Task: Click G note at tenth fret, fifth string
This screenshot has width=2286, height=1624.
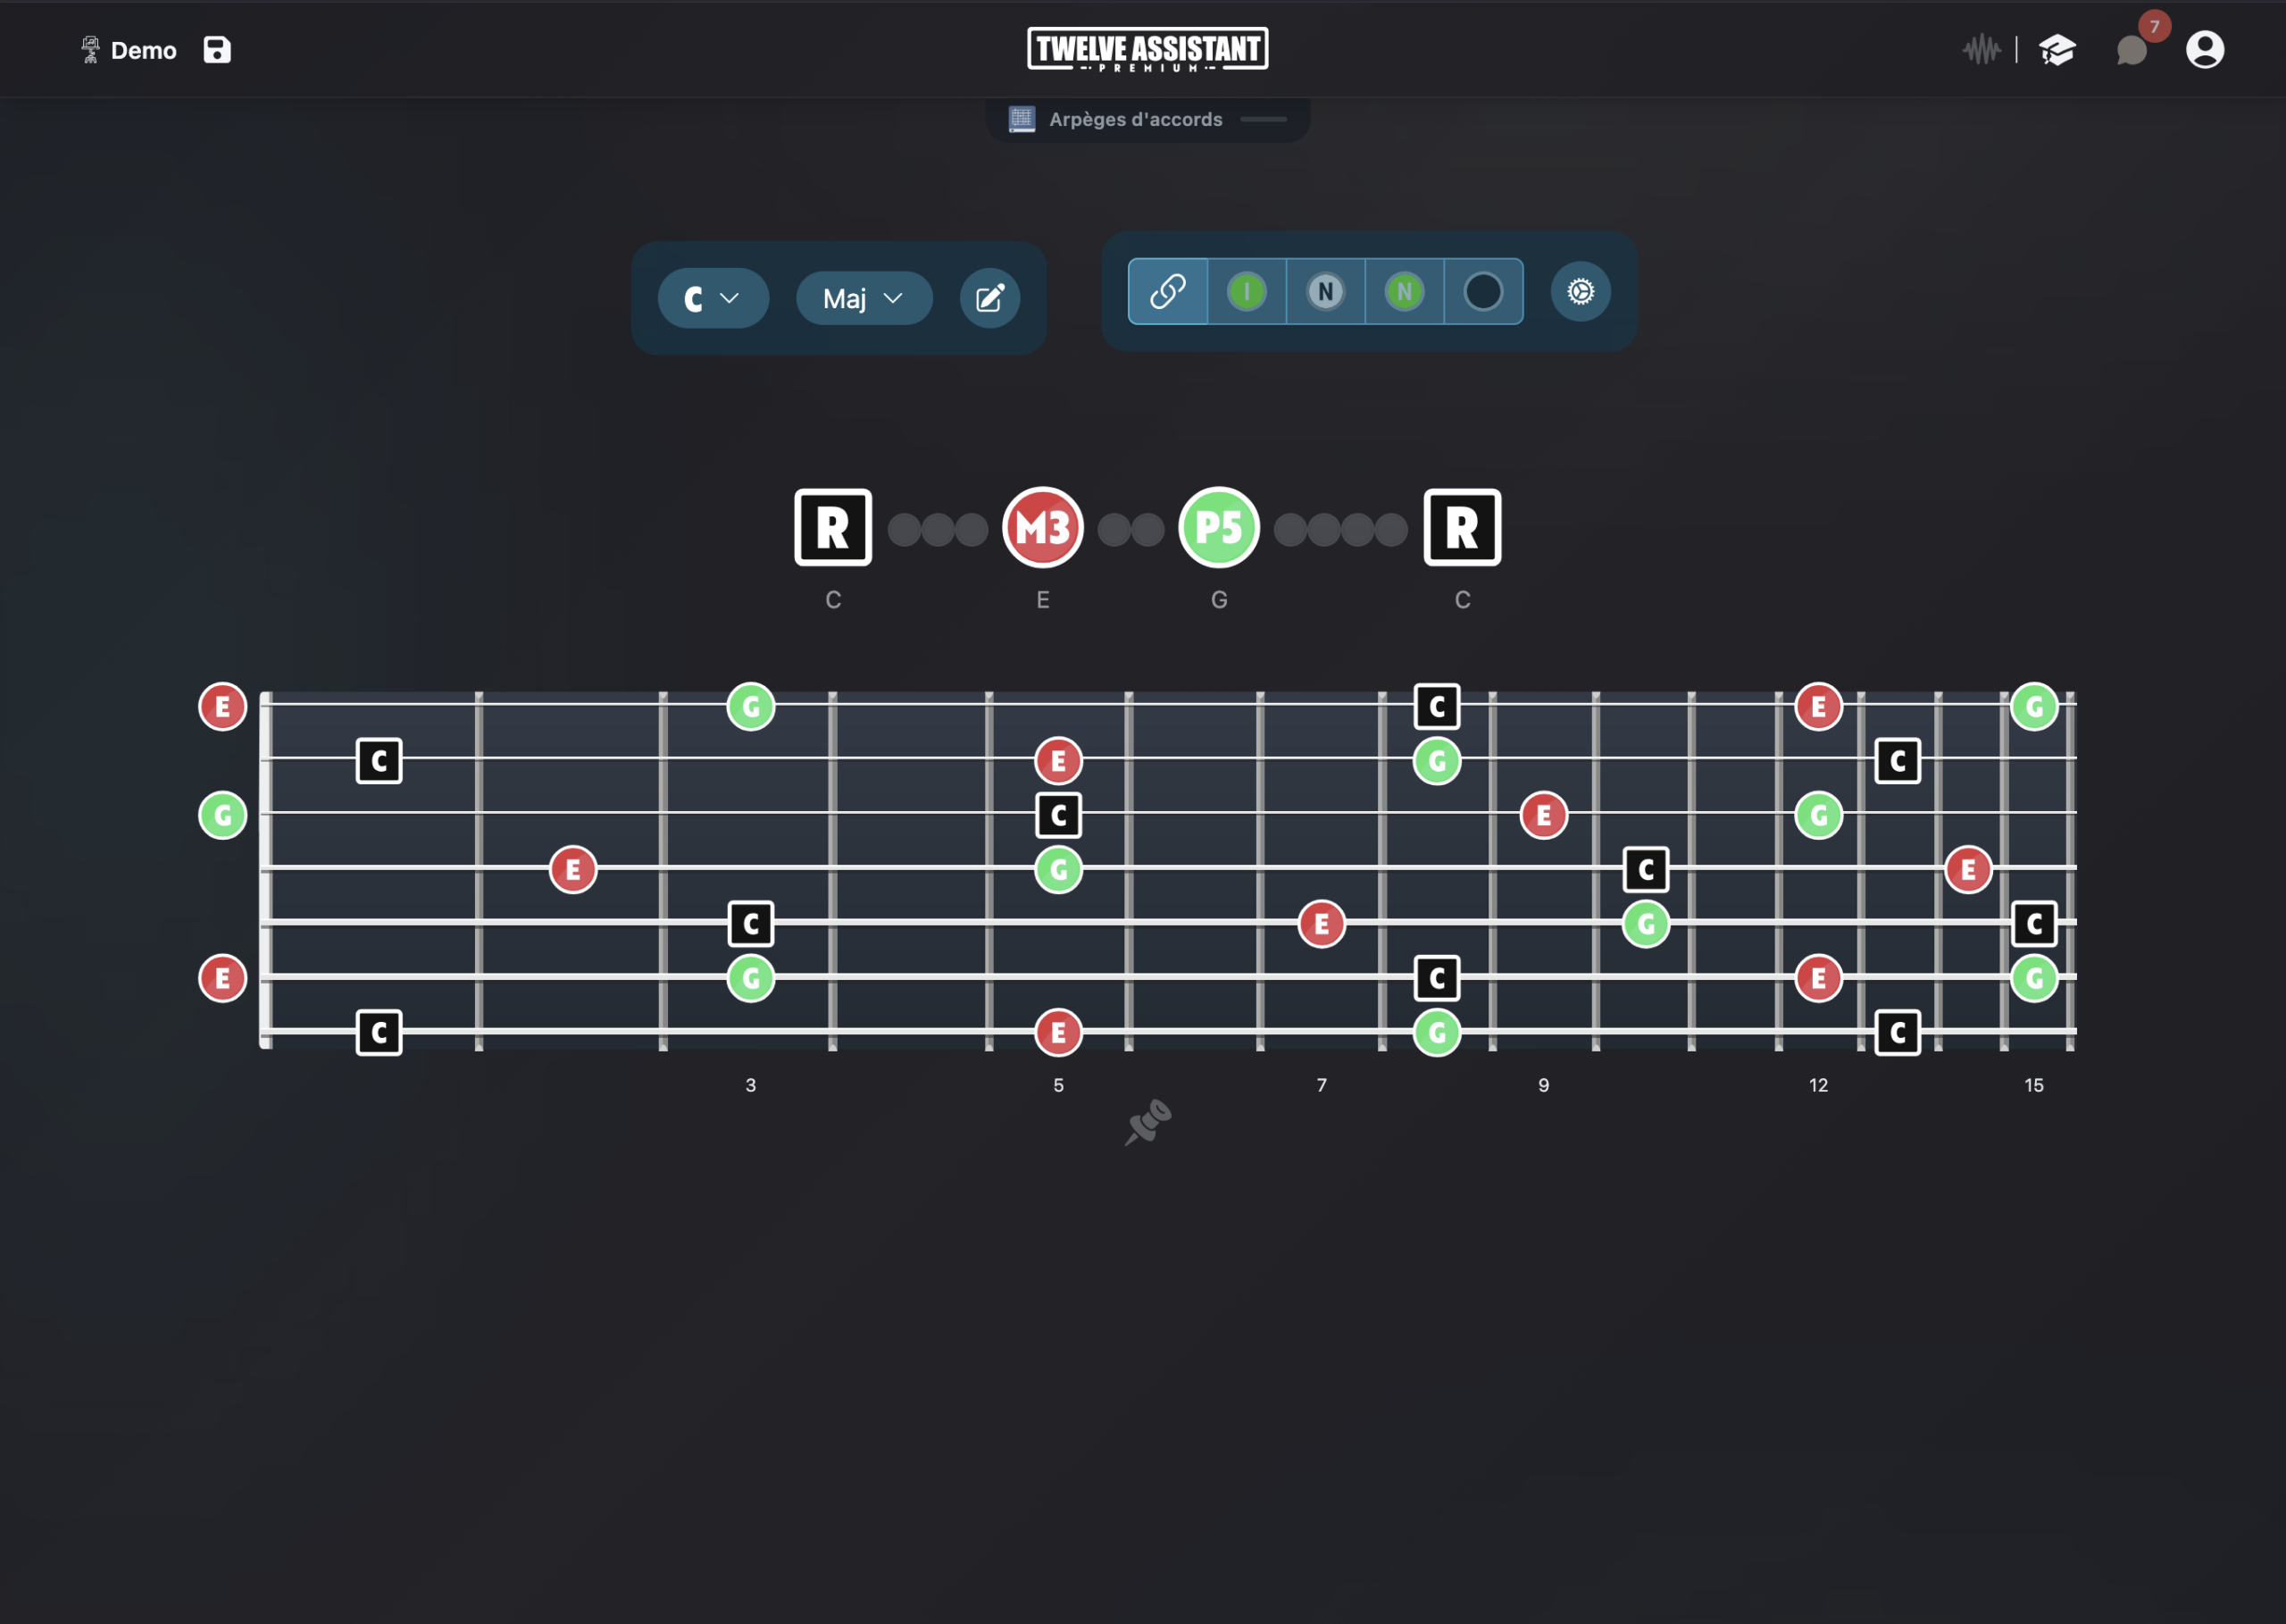Action: 1645,924
